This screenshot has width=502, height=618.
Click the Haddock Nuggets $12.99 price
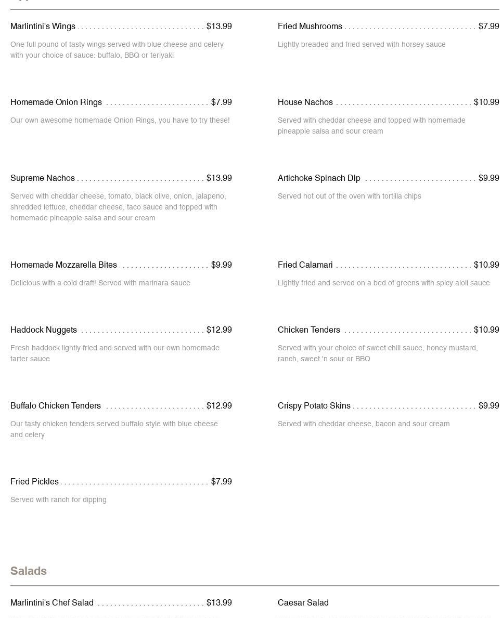219,330
